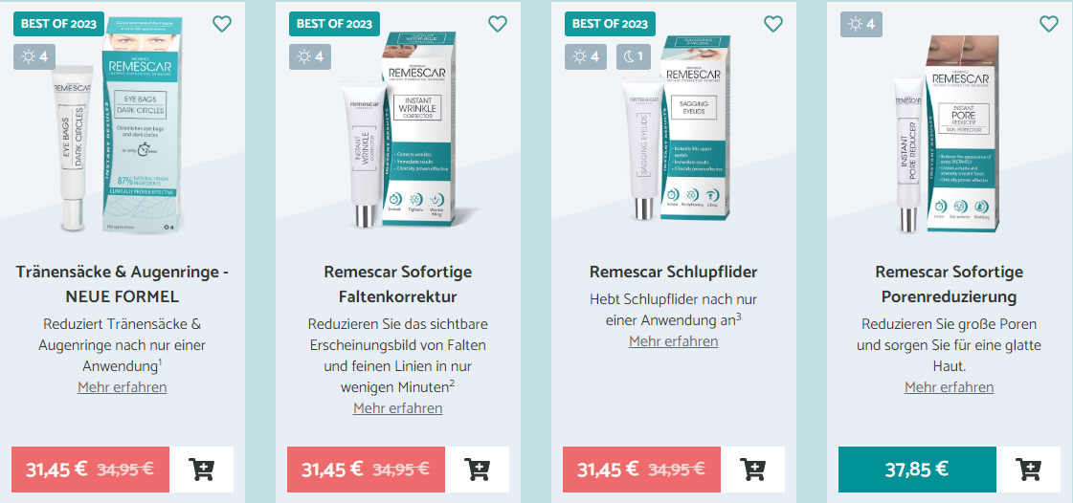The image size is (1073, 503).
Task: Open Mehr erfahren under Tränensäcke & Augenringe
Action: click(122, 387)
